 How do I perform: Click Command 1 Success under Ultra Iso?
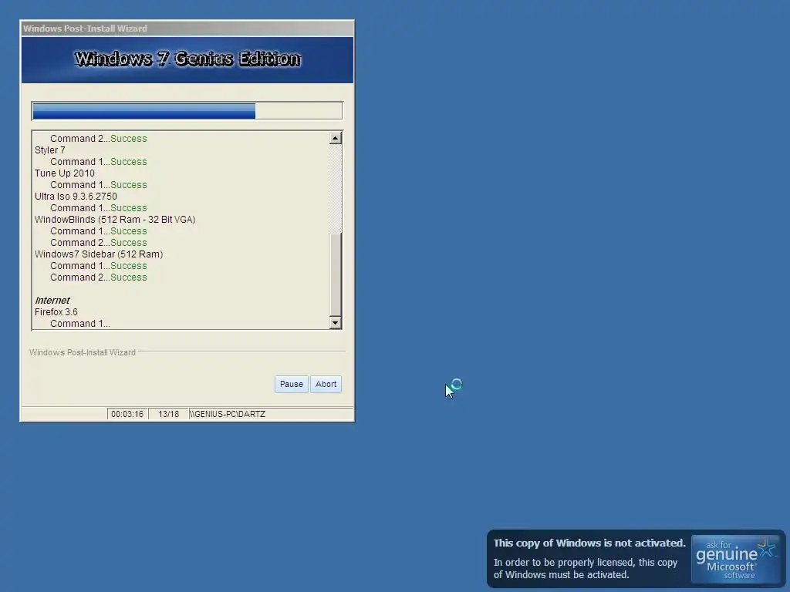point(98,208)
